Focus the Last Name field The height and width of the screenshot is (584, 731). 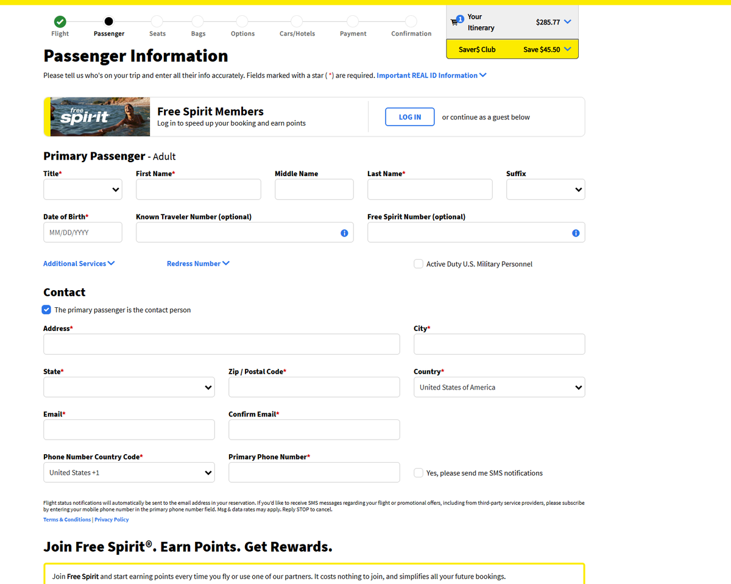[x=430, y=190]
